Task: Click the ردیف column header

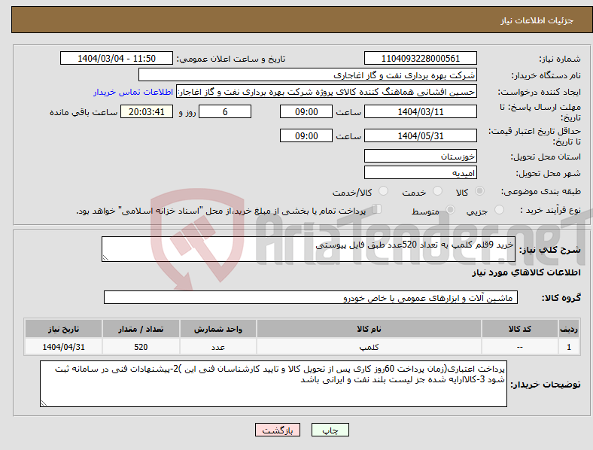Action: tap(569, 329)
